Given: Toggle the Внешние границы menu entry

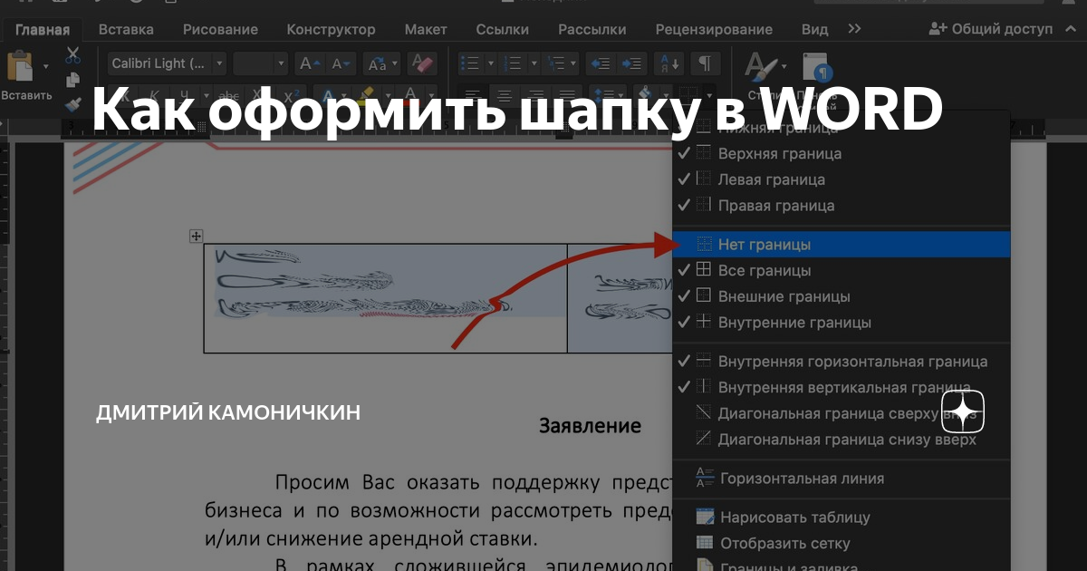Looking at the screenshot, I should point(842,296).
